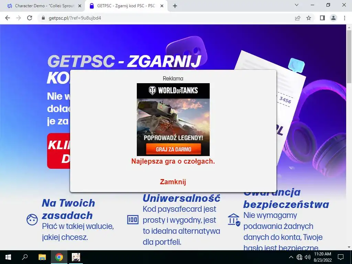Viewport: 352px width, 264px height.
Task: Close the Character Demo tab
Action: 80,6
